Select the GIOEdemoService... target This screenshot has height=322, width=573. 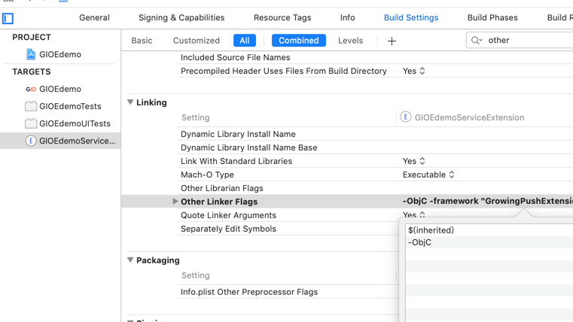pos(60,141)
